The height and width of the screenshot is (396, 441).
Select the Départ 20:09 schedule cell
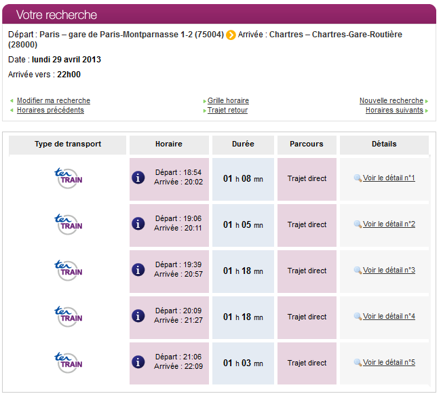tap(169, 317)
